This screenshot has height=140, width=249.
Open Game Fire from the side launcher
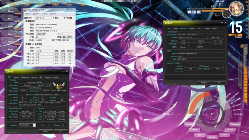12,34
